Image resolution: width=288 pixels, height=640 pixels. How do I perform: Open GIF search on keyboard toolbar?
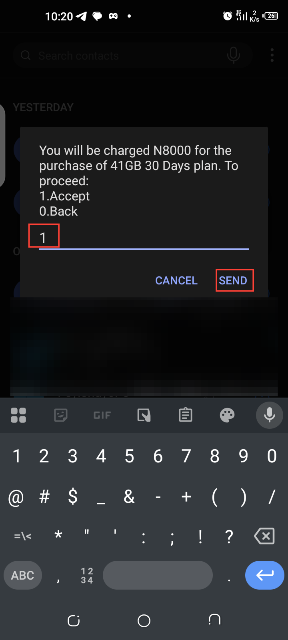click(102, 415)
